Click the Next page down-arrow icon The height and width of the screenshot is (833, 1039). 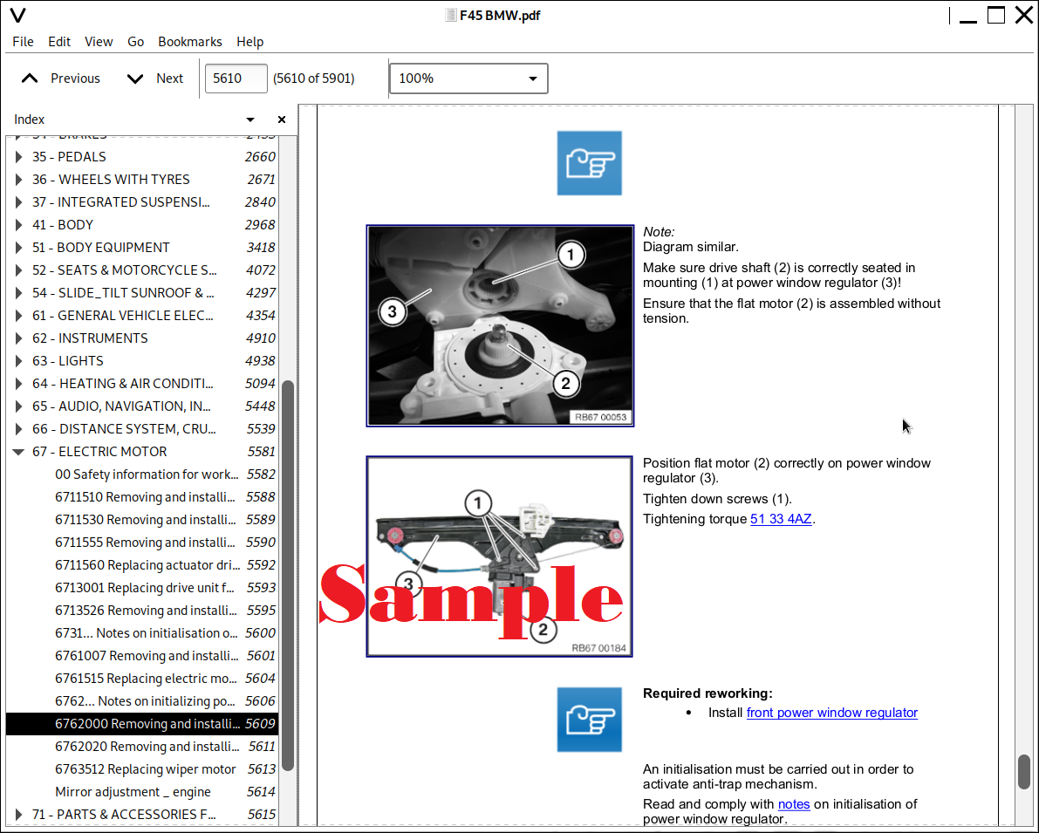point(134,79)
